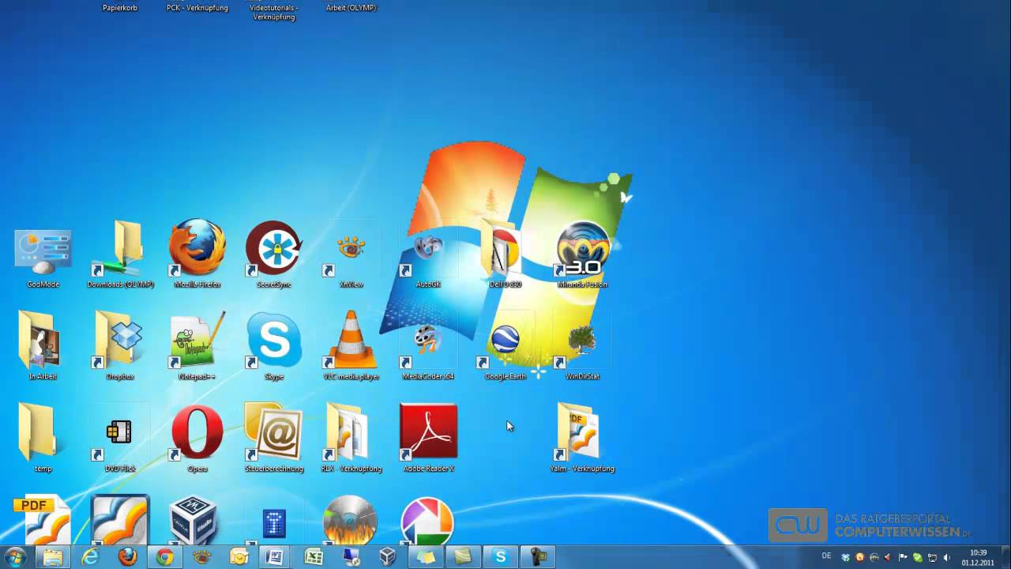
Task: Launch XnView from the taskbar
Action: [202, 557]
